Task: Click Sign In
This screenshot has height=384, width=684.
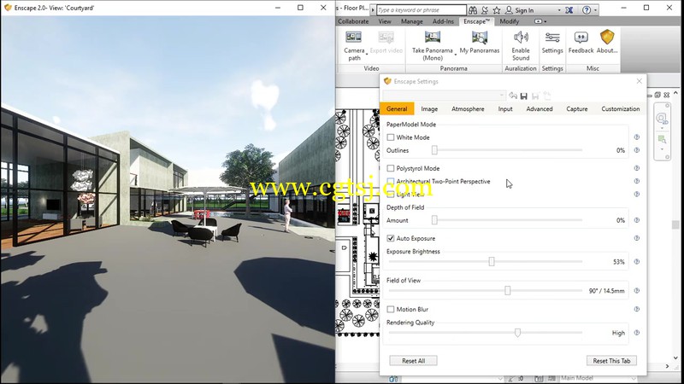Action: [x=519, y=10]
